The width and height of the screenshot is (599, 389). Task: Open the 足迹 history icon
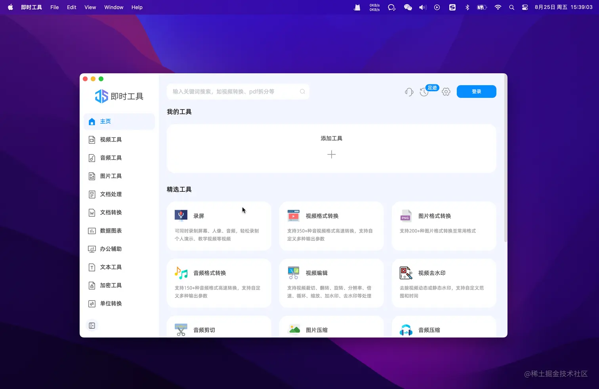424,92
